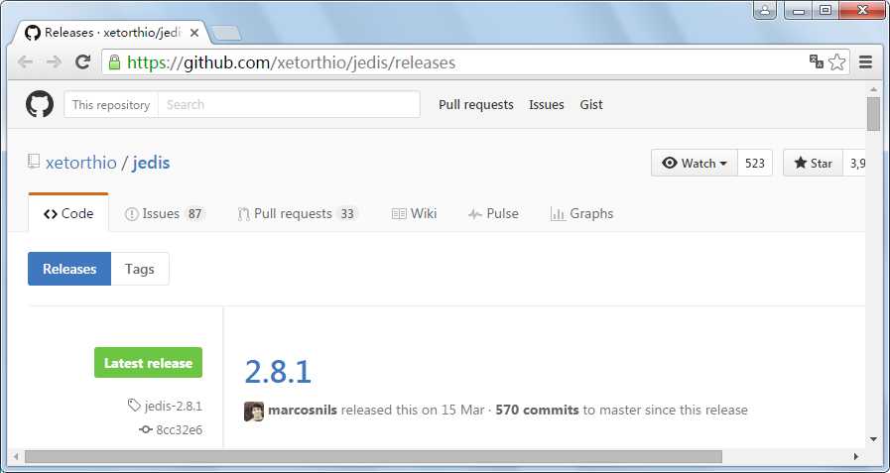Open the Wiki tab
This screenshot has height=473, width=890.
coord(414,214)
